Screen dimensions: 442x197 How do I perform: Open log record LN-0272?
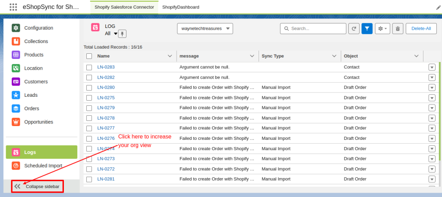pos(106,169)
